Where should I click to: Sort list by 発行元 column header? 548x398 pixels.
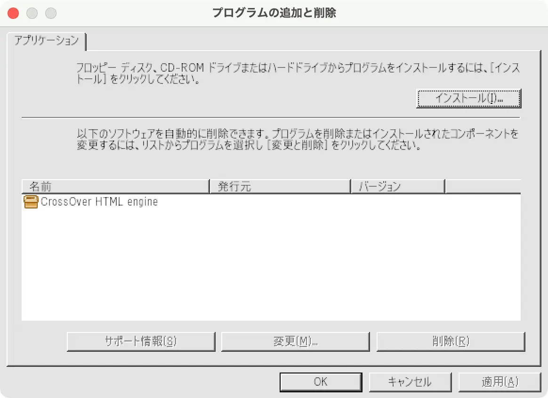(x=280, y=186)
